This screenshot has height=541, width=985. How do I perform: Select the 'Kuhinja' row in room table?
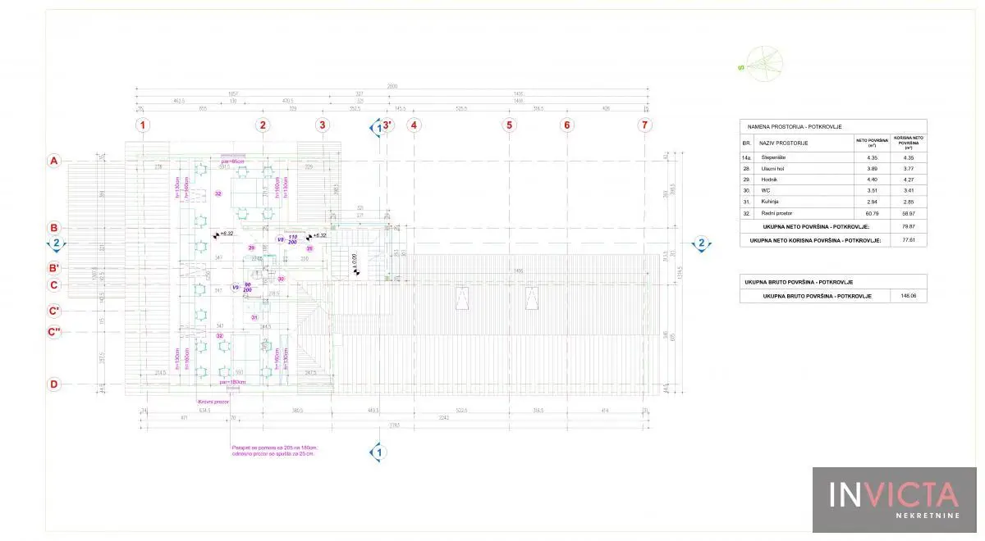(x=833, y=202)
